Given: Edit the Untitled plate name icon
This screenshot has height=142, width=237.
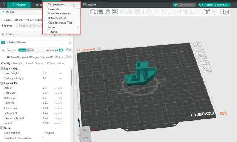Looking at the screenshot, I should 99,48.
